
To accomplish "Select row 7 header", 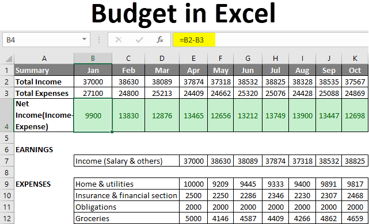I will coord(7,161).
